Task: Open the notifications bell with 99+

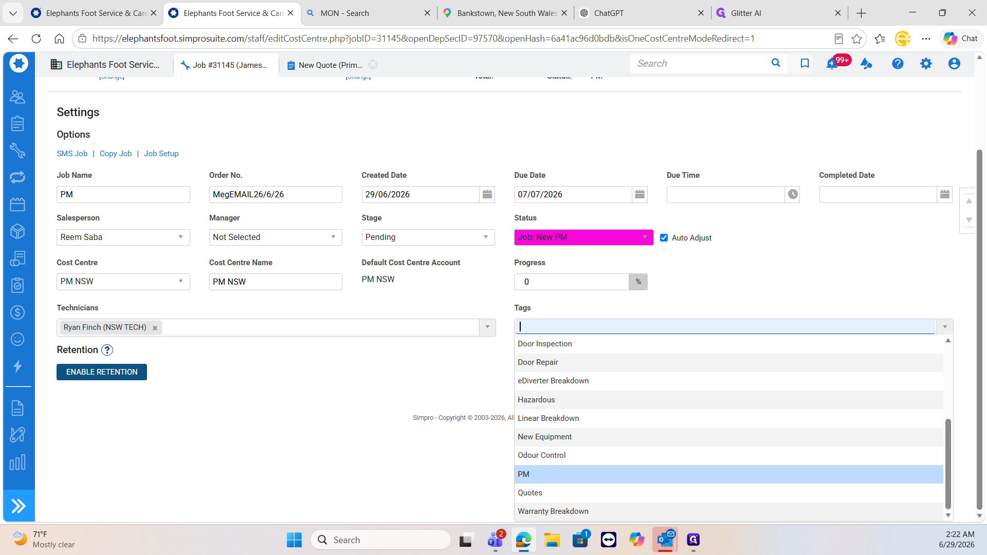Action: tap(831, 64)
